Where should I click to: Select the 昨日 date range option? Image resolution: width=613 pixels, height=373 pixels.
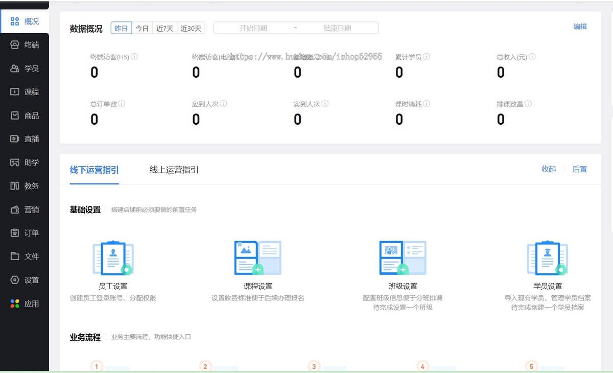(121, 28)
